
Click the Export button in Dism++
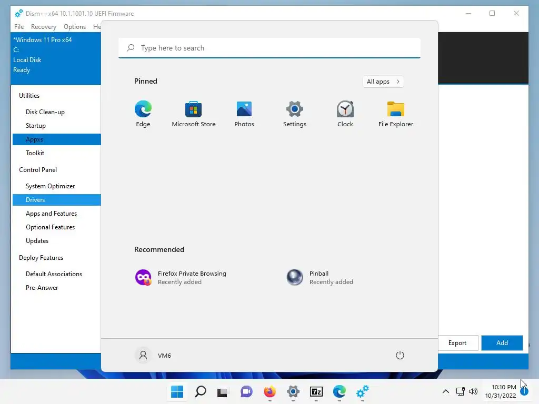point(457,343)
